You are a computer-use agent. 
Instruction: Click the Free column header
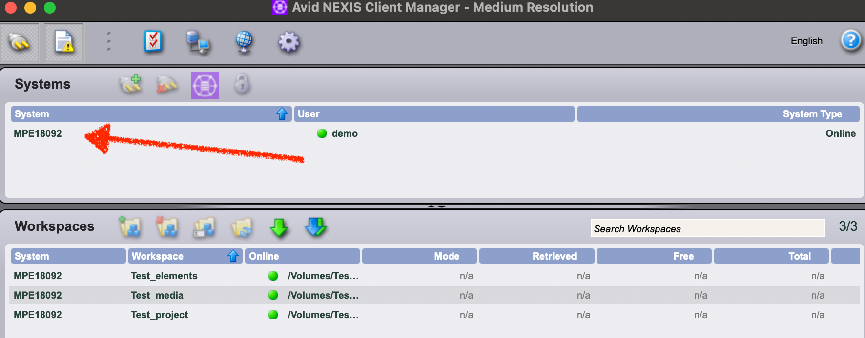(x=654, y=256)
